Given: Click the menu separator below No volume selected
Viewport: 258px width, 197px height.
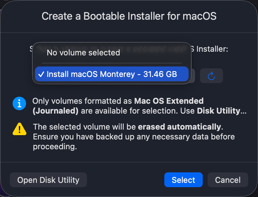Looking at the screenshot, I should pyautogui.click(x=111, y=63).
